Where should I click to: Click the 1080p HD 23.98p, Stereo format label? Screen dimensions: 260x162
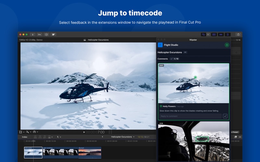point(31,40)
